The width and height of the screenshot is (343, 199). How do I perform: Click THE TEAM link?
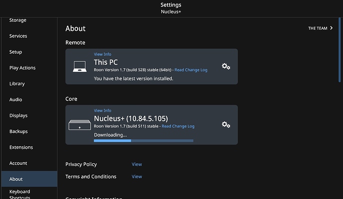click(318, 28)
